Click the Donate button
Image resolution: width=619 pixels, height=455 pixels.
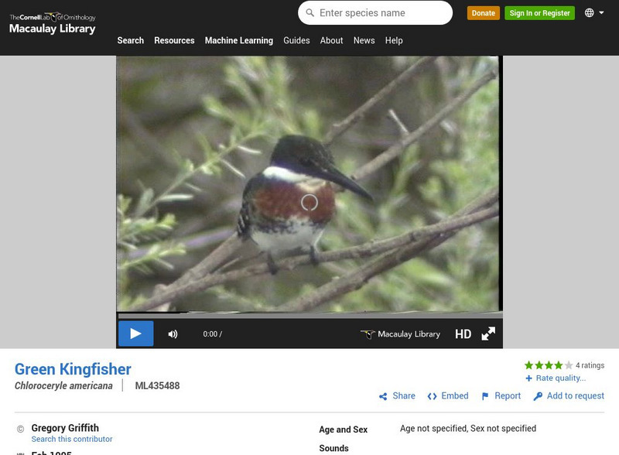(484, 13)
